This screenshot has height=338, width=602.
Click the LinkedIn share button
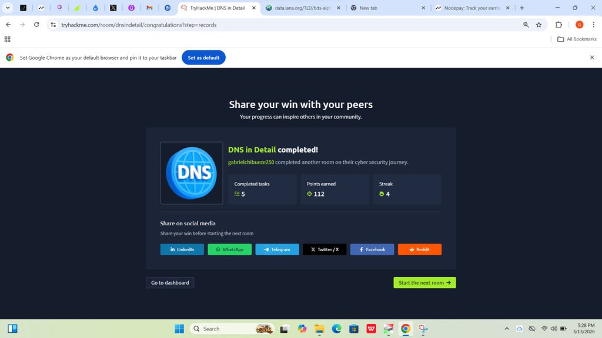(182, 249)
